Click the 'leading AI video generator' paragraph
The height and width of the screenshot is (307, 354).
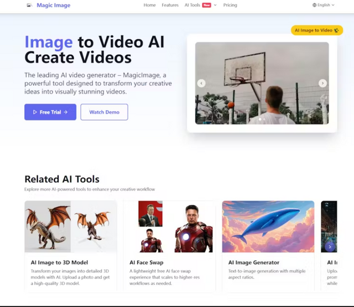tap(98, 84)
